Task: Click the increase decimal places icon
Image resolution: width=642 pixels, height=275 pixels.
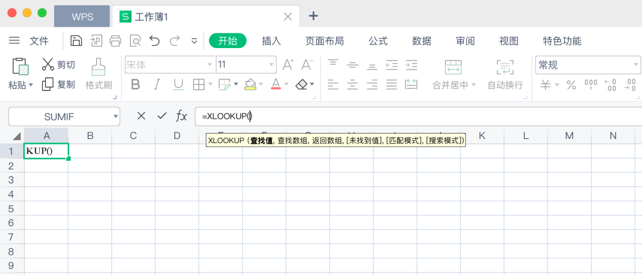Action: [x=610, y=85]
